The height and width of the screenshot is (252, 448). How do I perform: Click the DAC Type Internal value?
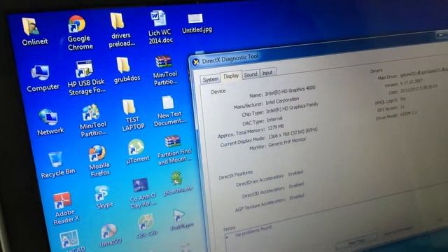[x=274, y=119]
